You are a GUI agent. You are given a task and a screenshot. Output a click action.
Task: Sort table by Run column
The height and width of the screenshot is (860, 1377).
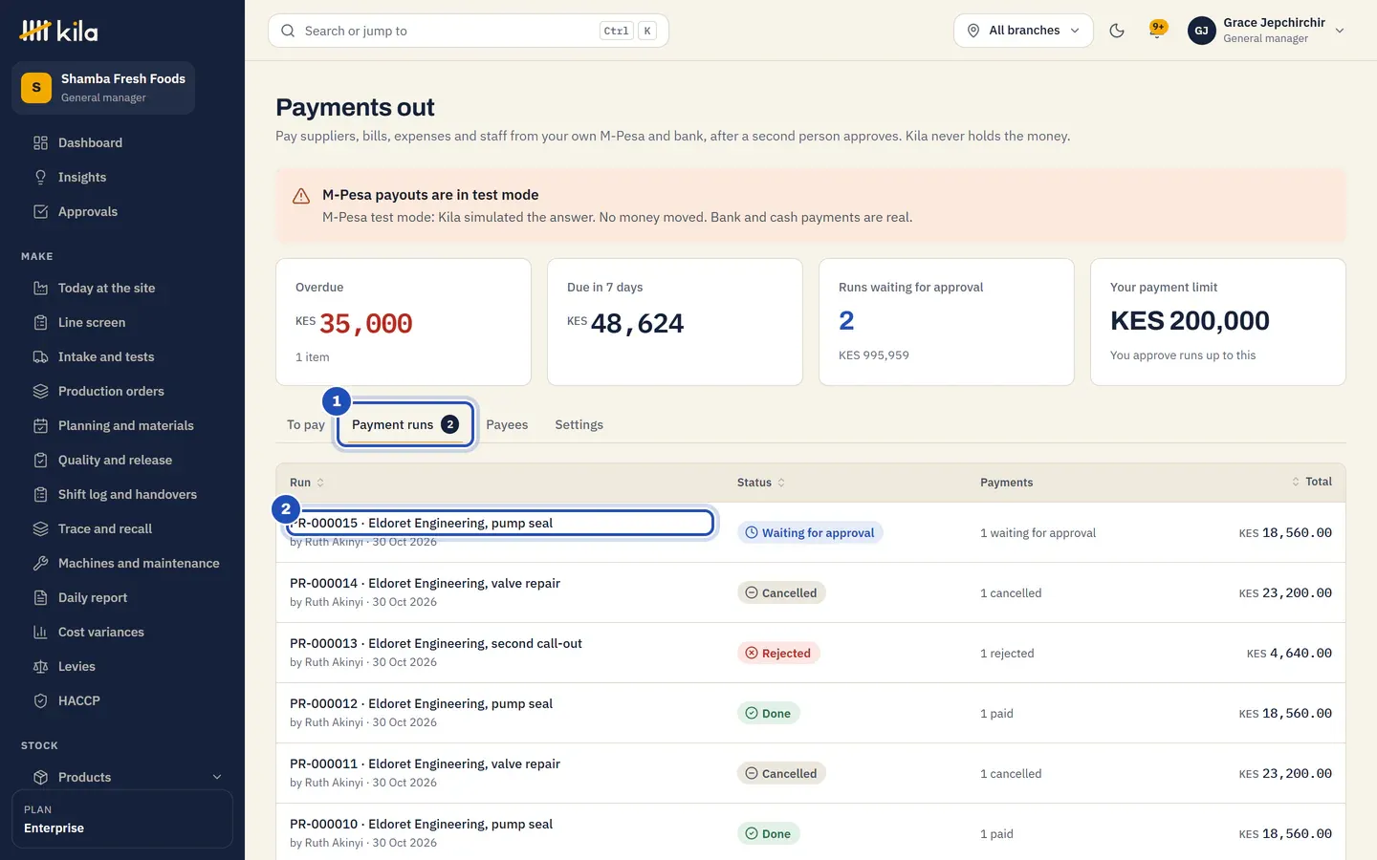point(307,483)
